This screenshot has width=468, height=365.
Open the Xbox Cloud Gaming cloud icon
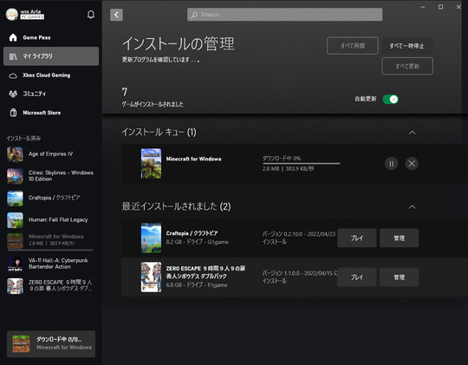[13, 75]
